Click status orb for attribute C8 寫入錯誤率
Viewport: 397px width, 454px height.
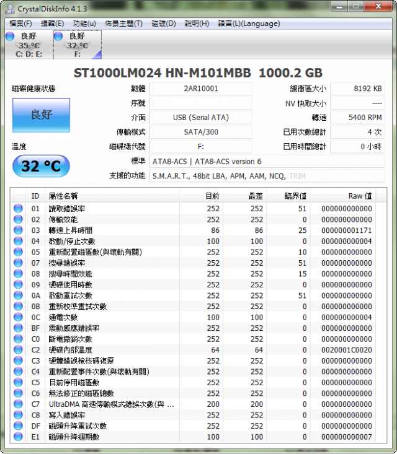coord(18,414)
